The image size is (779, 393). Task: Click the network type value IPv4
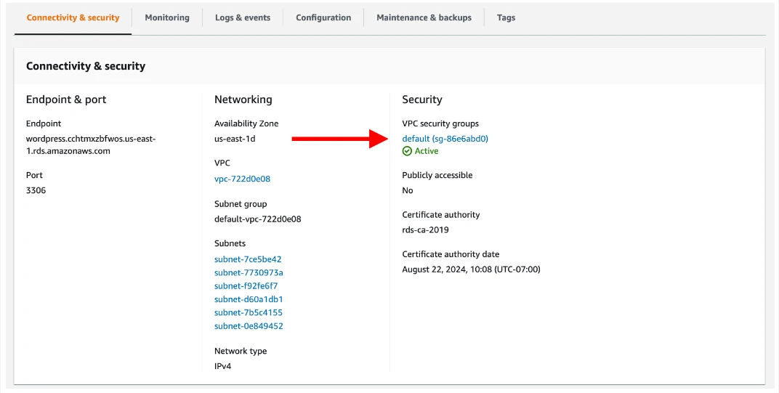[222, 366]
